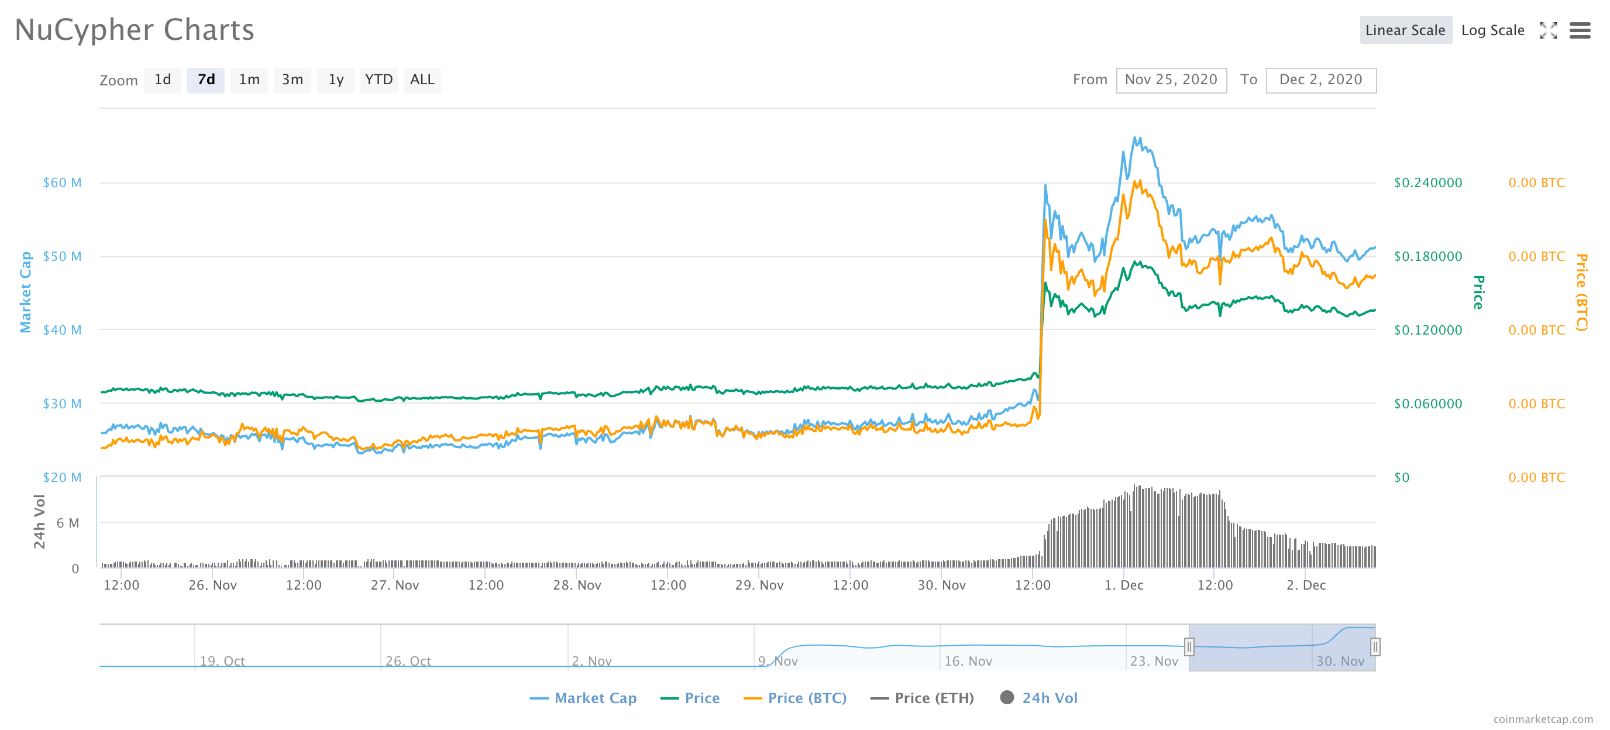
Task: Grab the right navigator range handle
Action: (x=1374, y=646)
